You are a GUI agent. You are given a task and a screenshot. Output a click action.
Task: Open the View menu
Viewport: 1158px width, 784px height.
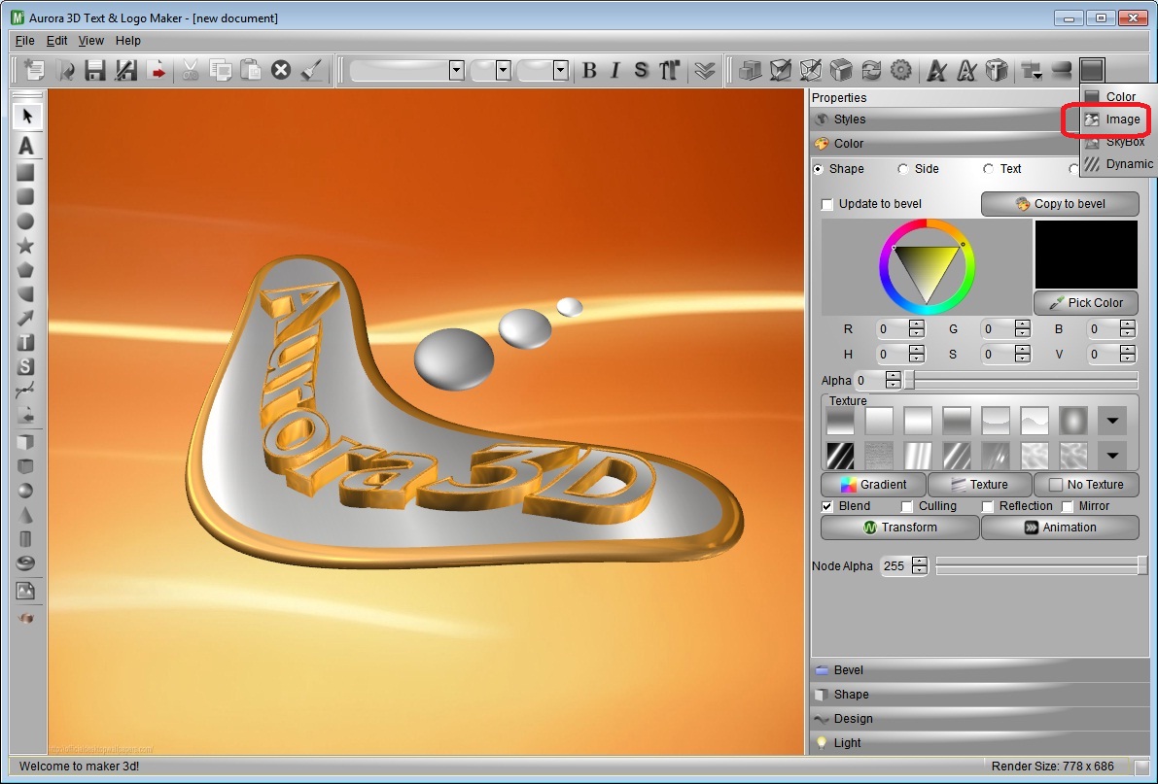[x=90, y=41]
